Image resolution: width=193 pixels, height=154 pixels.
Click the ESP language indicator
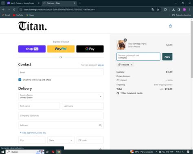172,152
